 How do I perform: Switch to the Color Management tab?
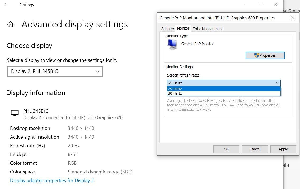click(208, 29)
